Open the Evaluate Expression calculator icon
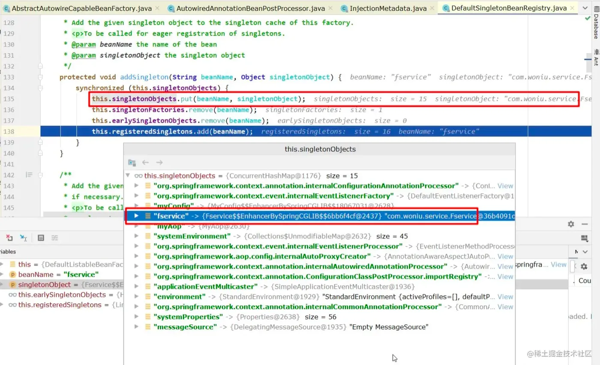Image resolution: width=600 pixels, height=365 pixels. tap(41, 238)
